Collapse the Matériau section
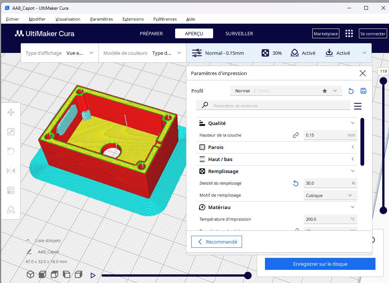This screenshot has height=283, width=389. (x=353, y=207)
